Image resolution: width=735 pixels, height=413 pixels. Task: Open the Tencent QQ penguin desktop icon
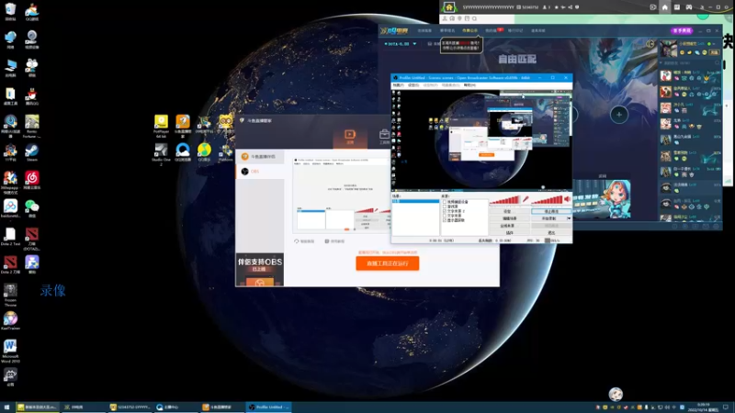coord(32,96)
